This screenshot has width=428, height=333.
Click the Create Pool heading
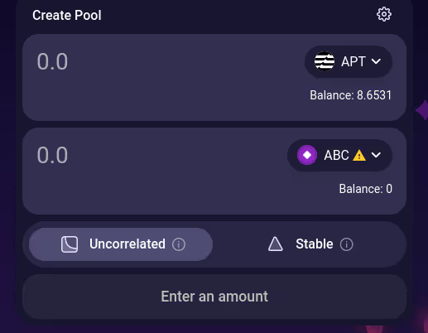[67, 15]
